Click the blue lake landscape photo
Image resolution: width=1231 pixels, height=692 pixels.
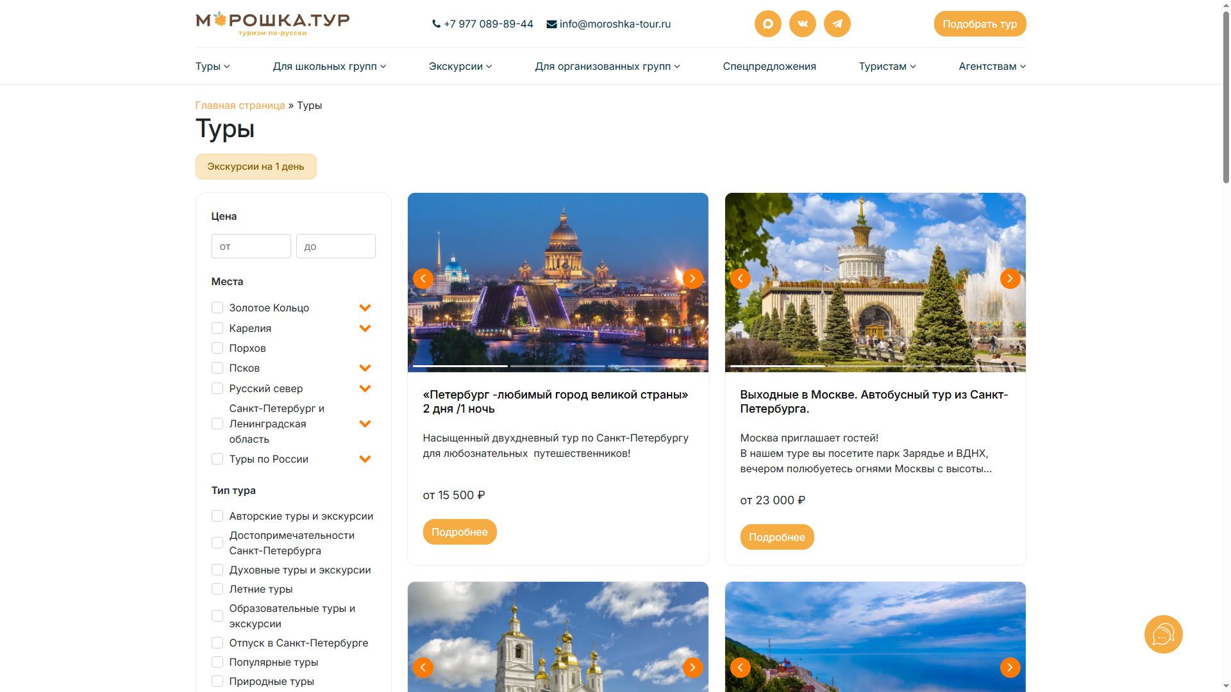(875, 636)
